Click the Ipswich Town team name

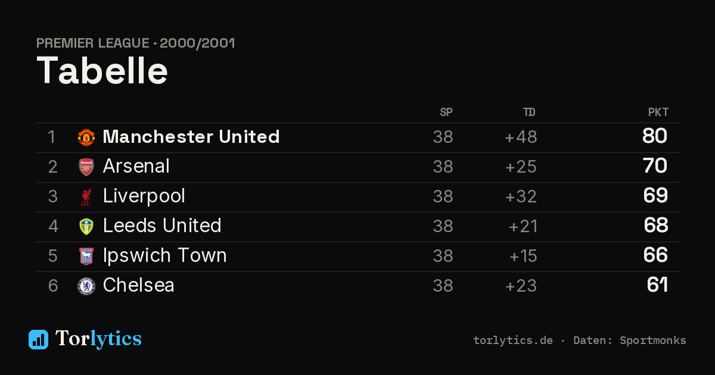pos(165,256)
